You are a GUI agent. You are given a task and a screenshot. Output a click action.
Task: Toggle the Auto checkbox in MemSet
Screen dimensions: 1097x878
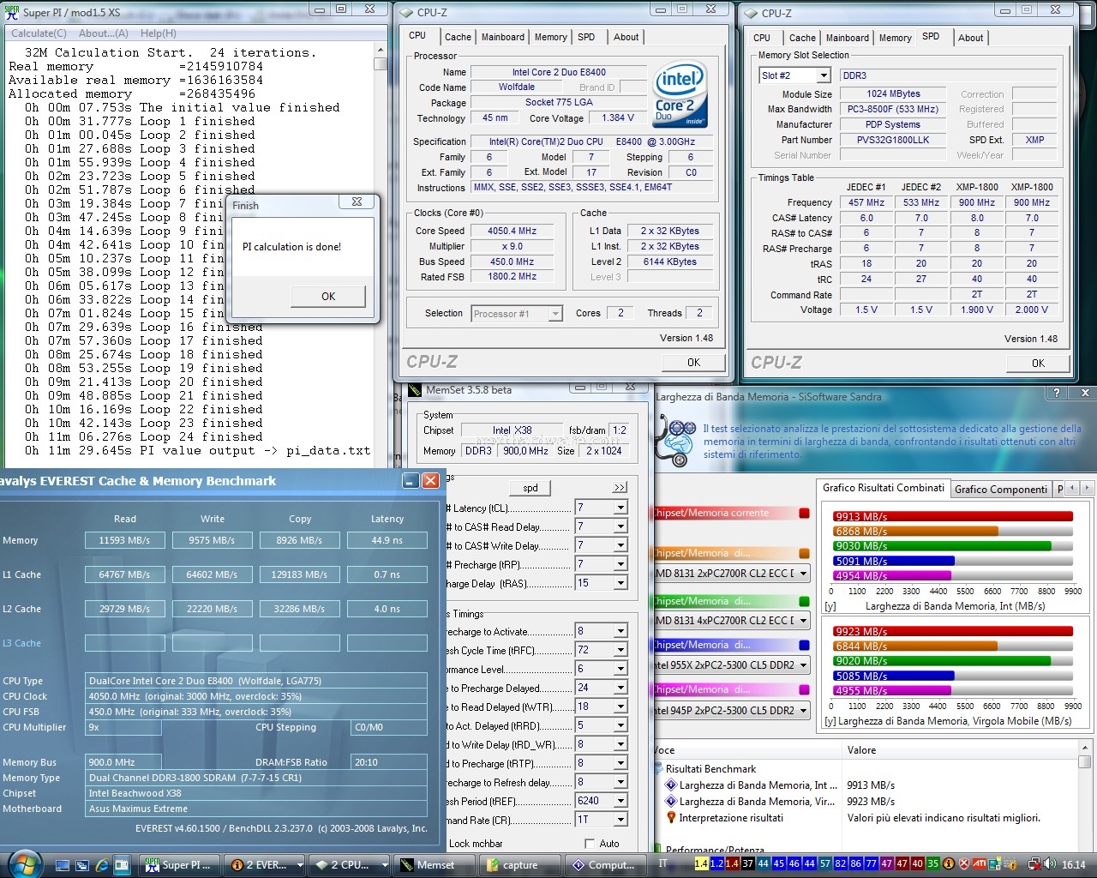[589, 844]
